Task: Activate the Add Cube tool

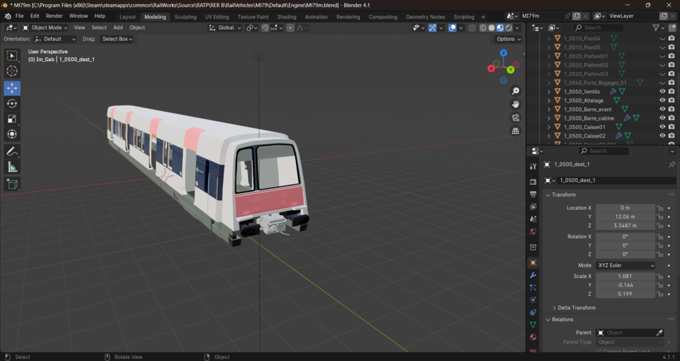Action: [x=12, y=184]
